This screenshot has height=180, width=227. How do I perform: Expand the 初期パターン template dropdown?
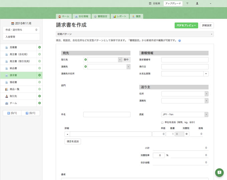click(x=135, y=34)
